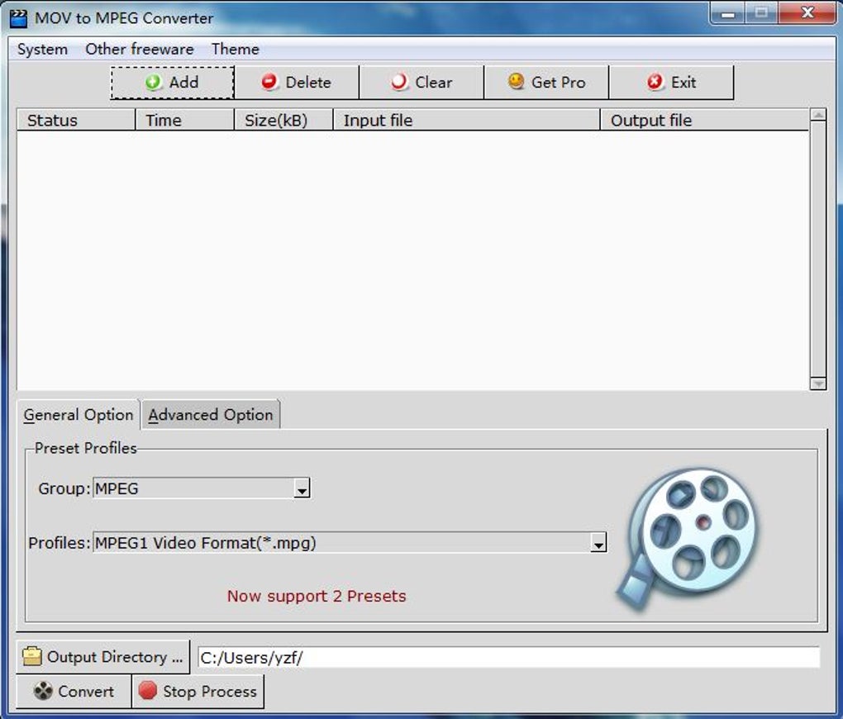Click the 'MOV to MPEG Converter' window title

coord(124,18)
